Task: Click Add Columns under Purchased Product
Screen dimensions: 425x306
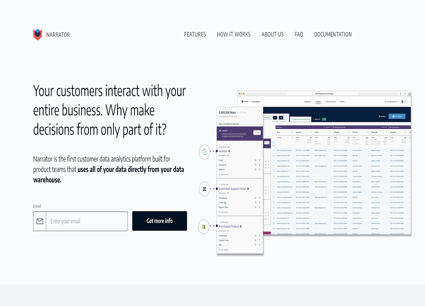Action: click(224, 250)
